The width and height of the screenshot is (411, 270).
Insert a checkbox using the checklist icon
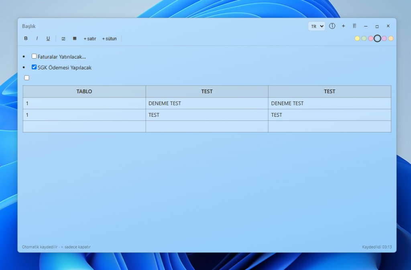point(63,39)
